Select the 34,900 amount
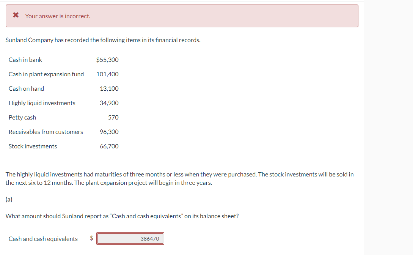 (x=110, y=103)
